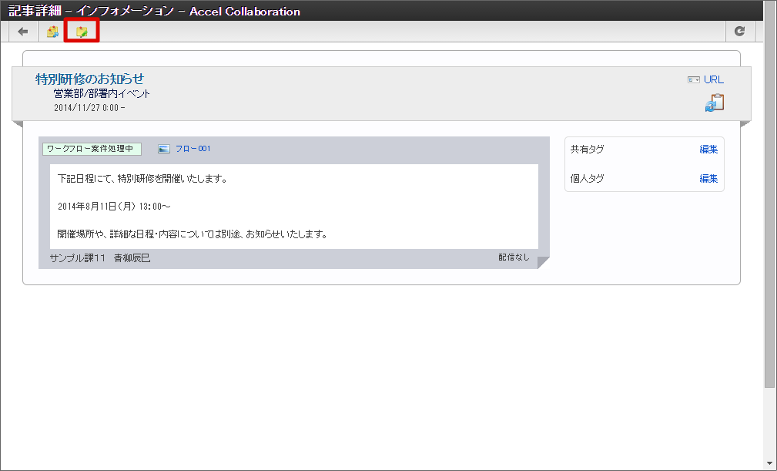The height and width of the screenshot is (471, 777).
Task: Click the article move icon in the toolbar
Action: pos(52,31)
